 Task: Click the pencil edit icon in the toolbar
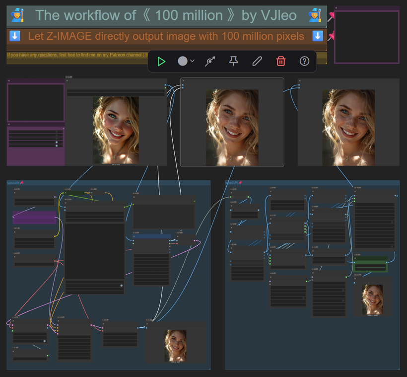[x=257, y=61]
